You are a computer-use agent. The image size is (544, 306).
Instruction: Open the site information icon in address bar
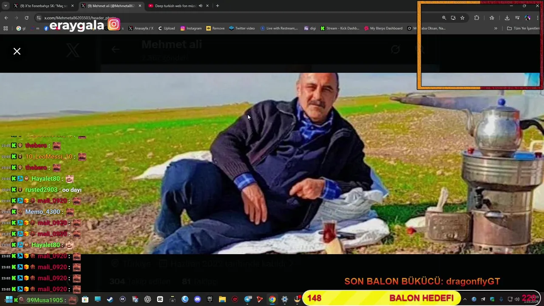39,18
